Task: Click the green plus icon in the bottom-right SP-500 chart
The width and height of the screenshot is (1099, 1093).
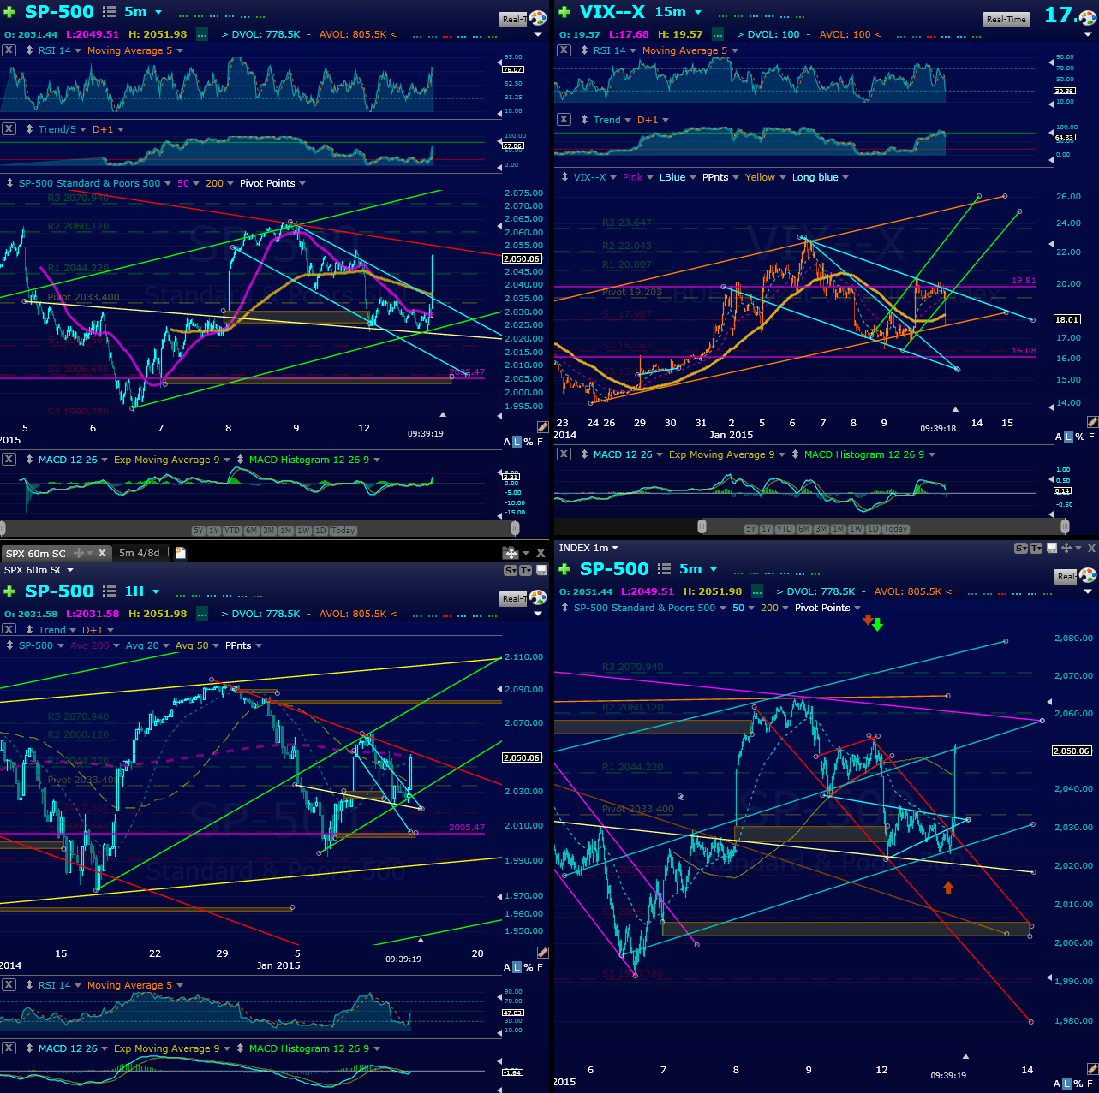Action: tap(564, 569)
